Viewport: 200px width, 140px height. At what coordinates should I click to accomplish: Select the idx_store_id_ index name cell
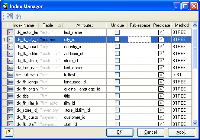pos(27,110)
